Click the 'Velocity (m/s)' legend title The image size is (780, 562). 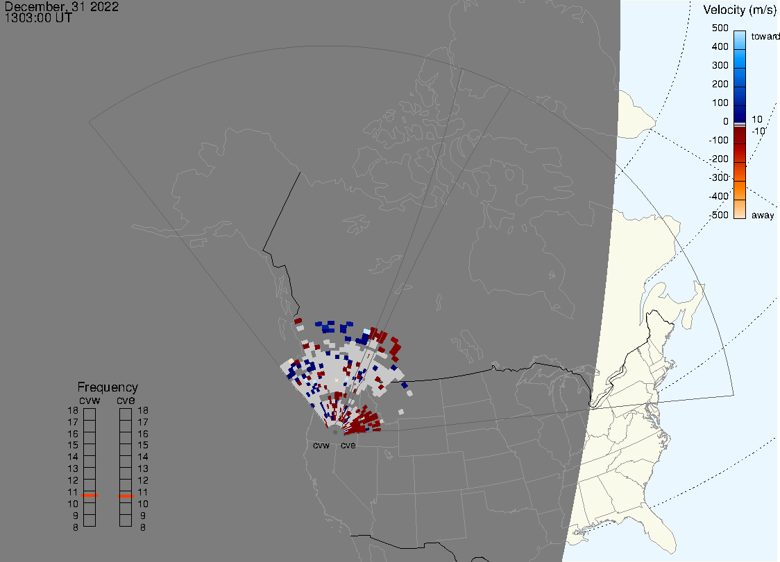740,10
